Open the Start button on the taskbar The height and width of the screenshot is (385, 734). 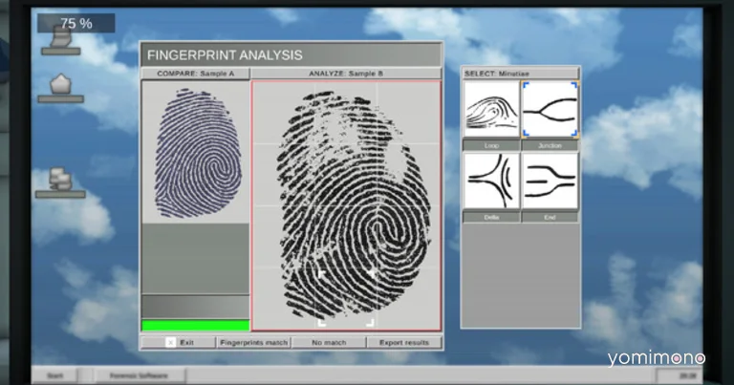point(55,375)
